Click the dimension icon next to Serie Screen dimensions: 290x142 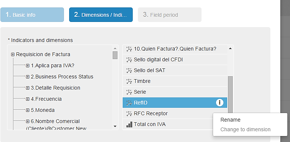[129, 92]
